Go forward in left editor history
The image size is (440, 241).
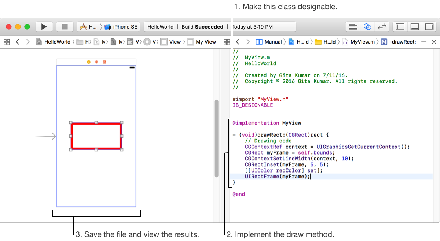point(28,42)
